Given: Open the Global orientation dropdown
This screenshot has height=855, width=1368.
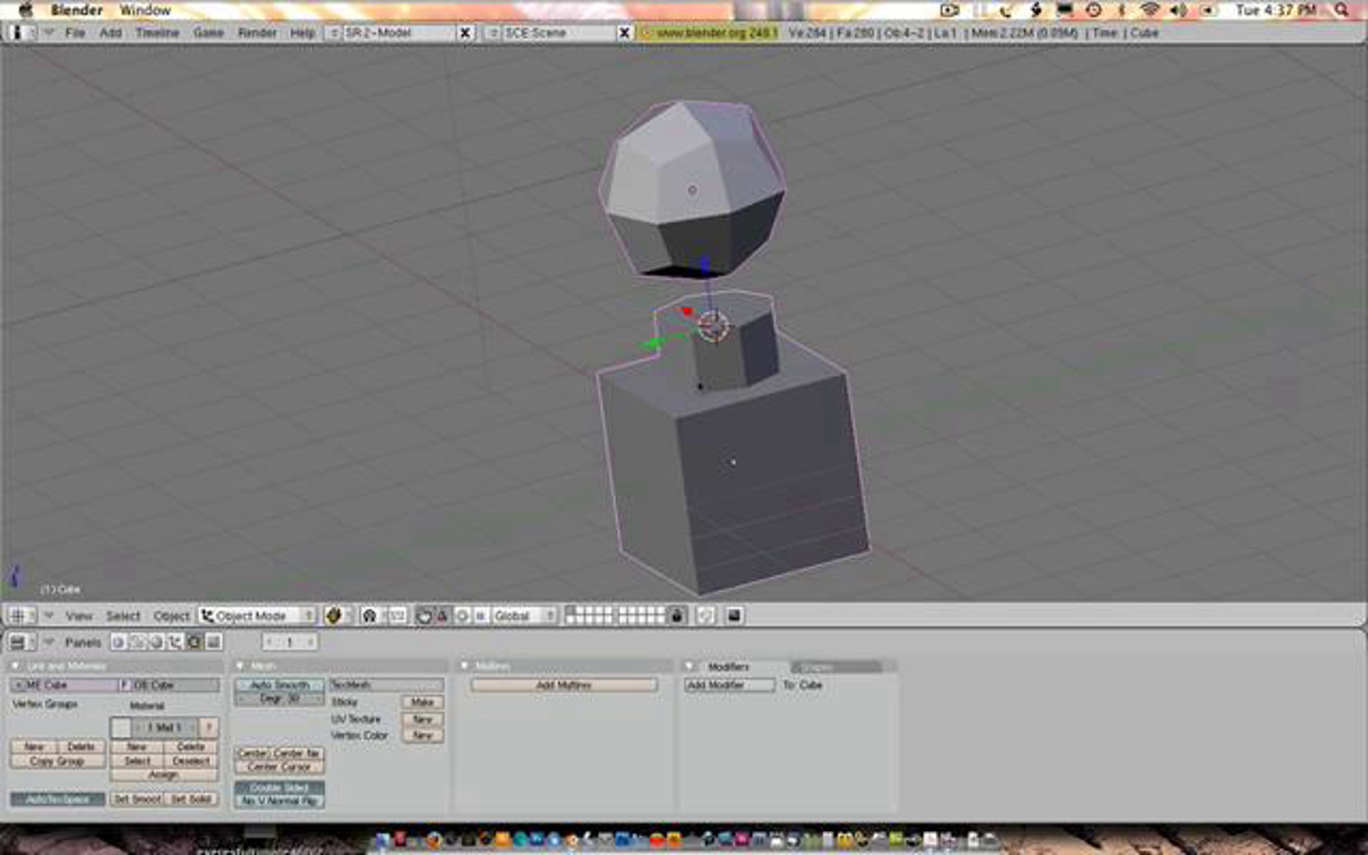Looking at the screenshot, I should 523,616.
